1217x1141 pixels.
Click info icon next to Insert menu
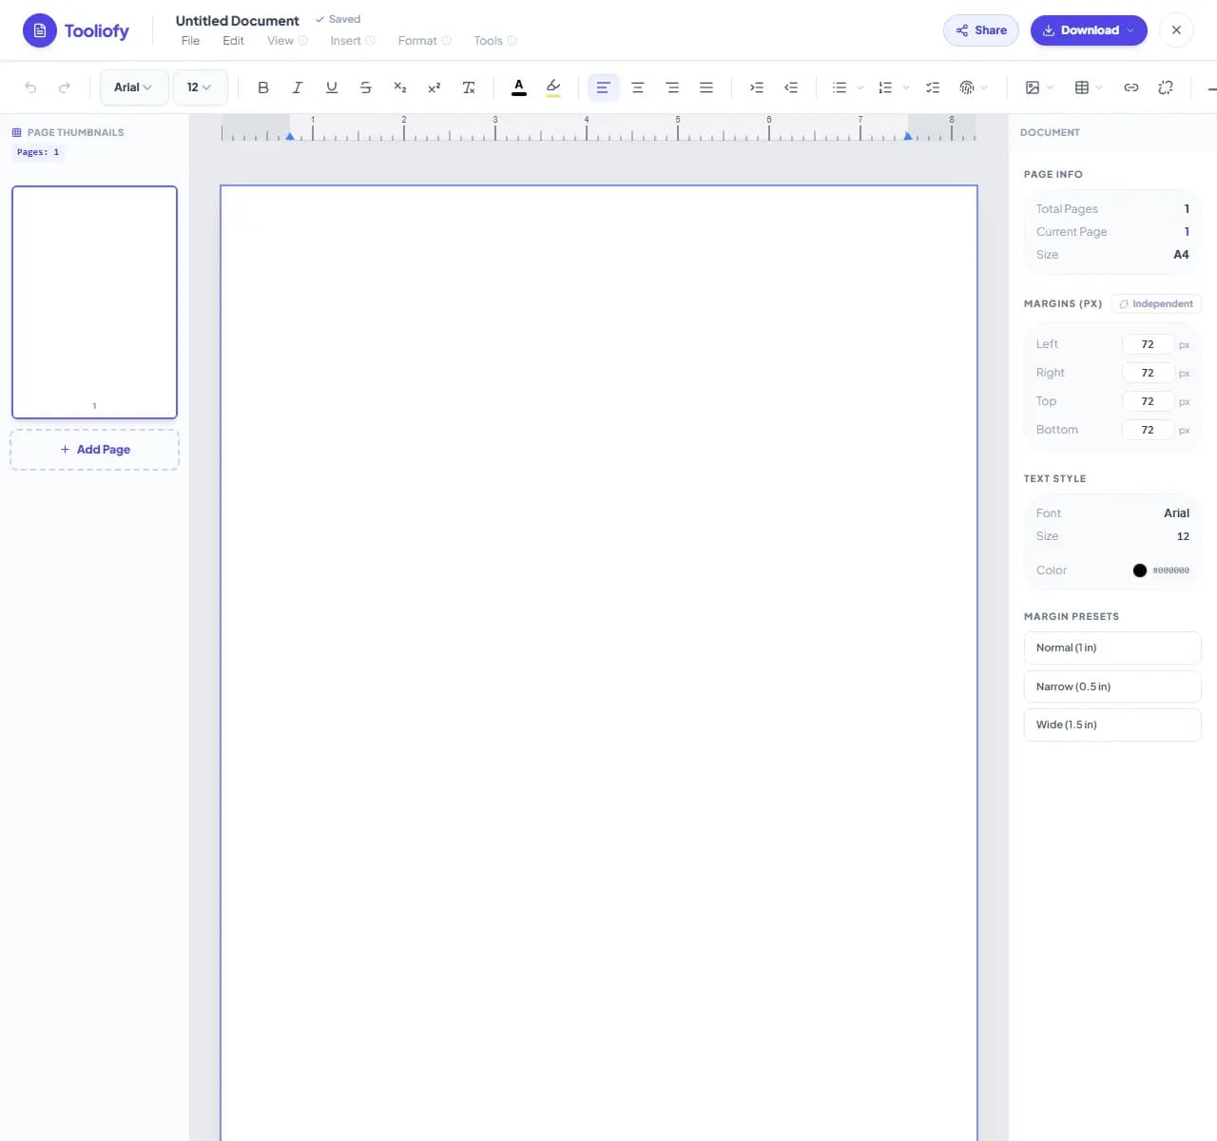(371, 41)
